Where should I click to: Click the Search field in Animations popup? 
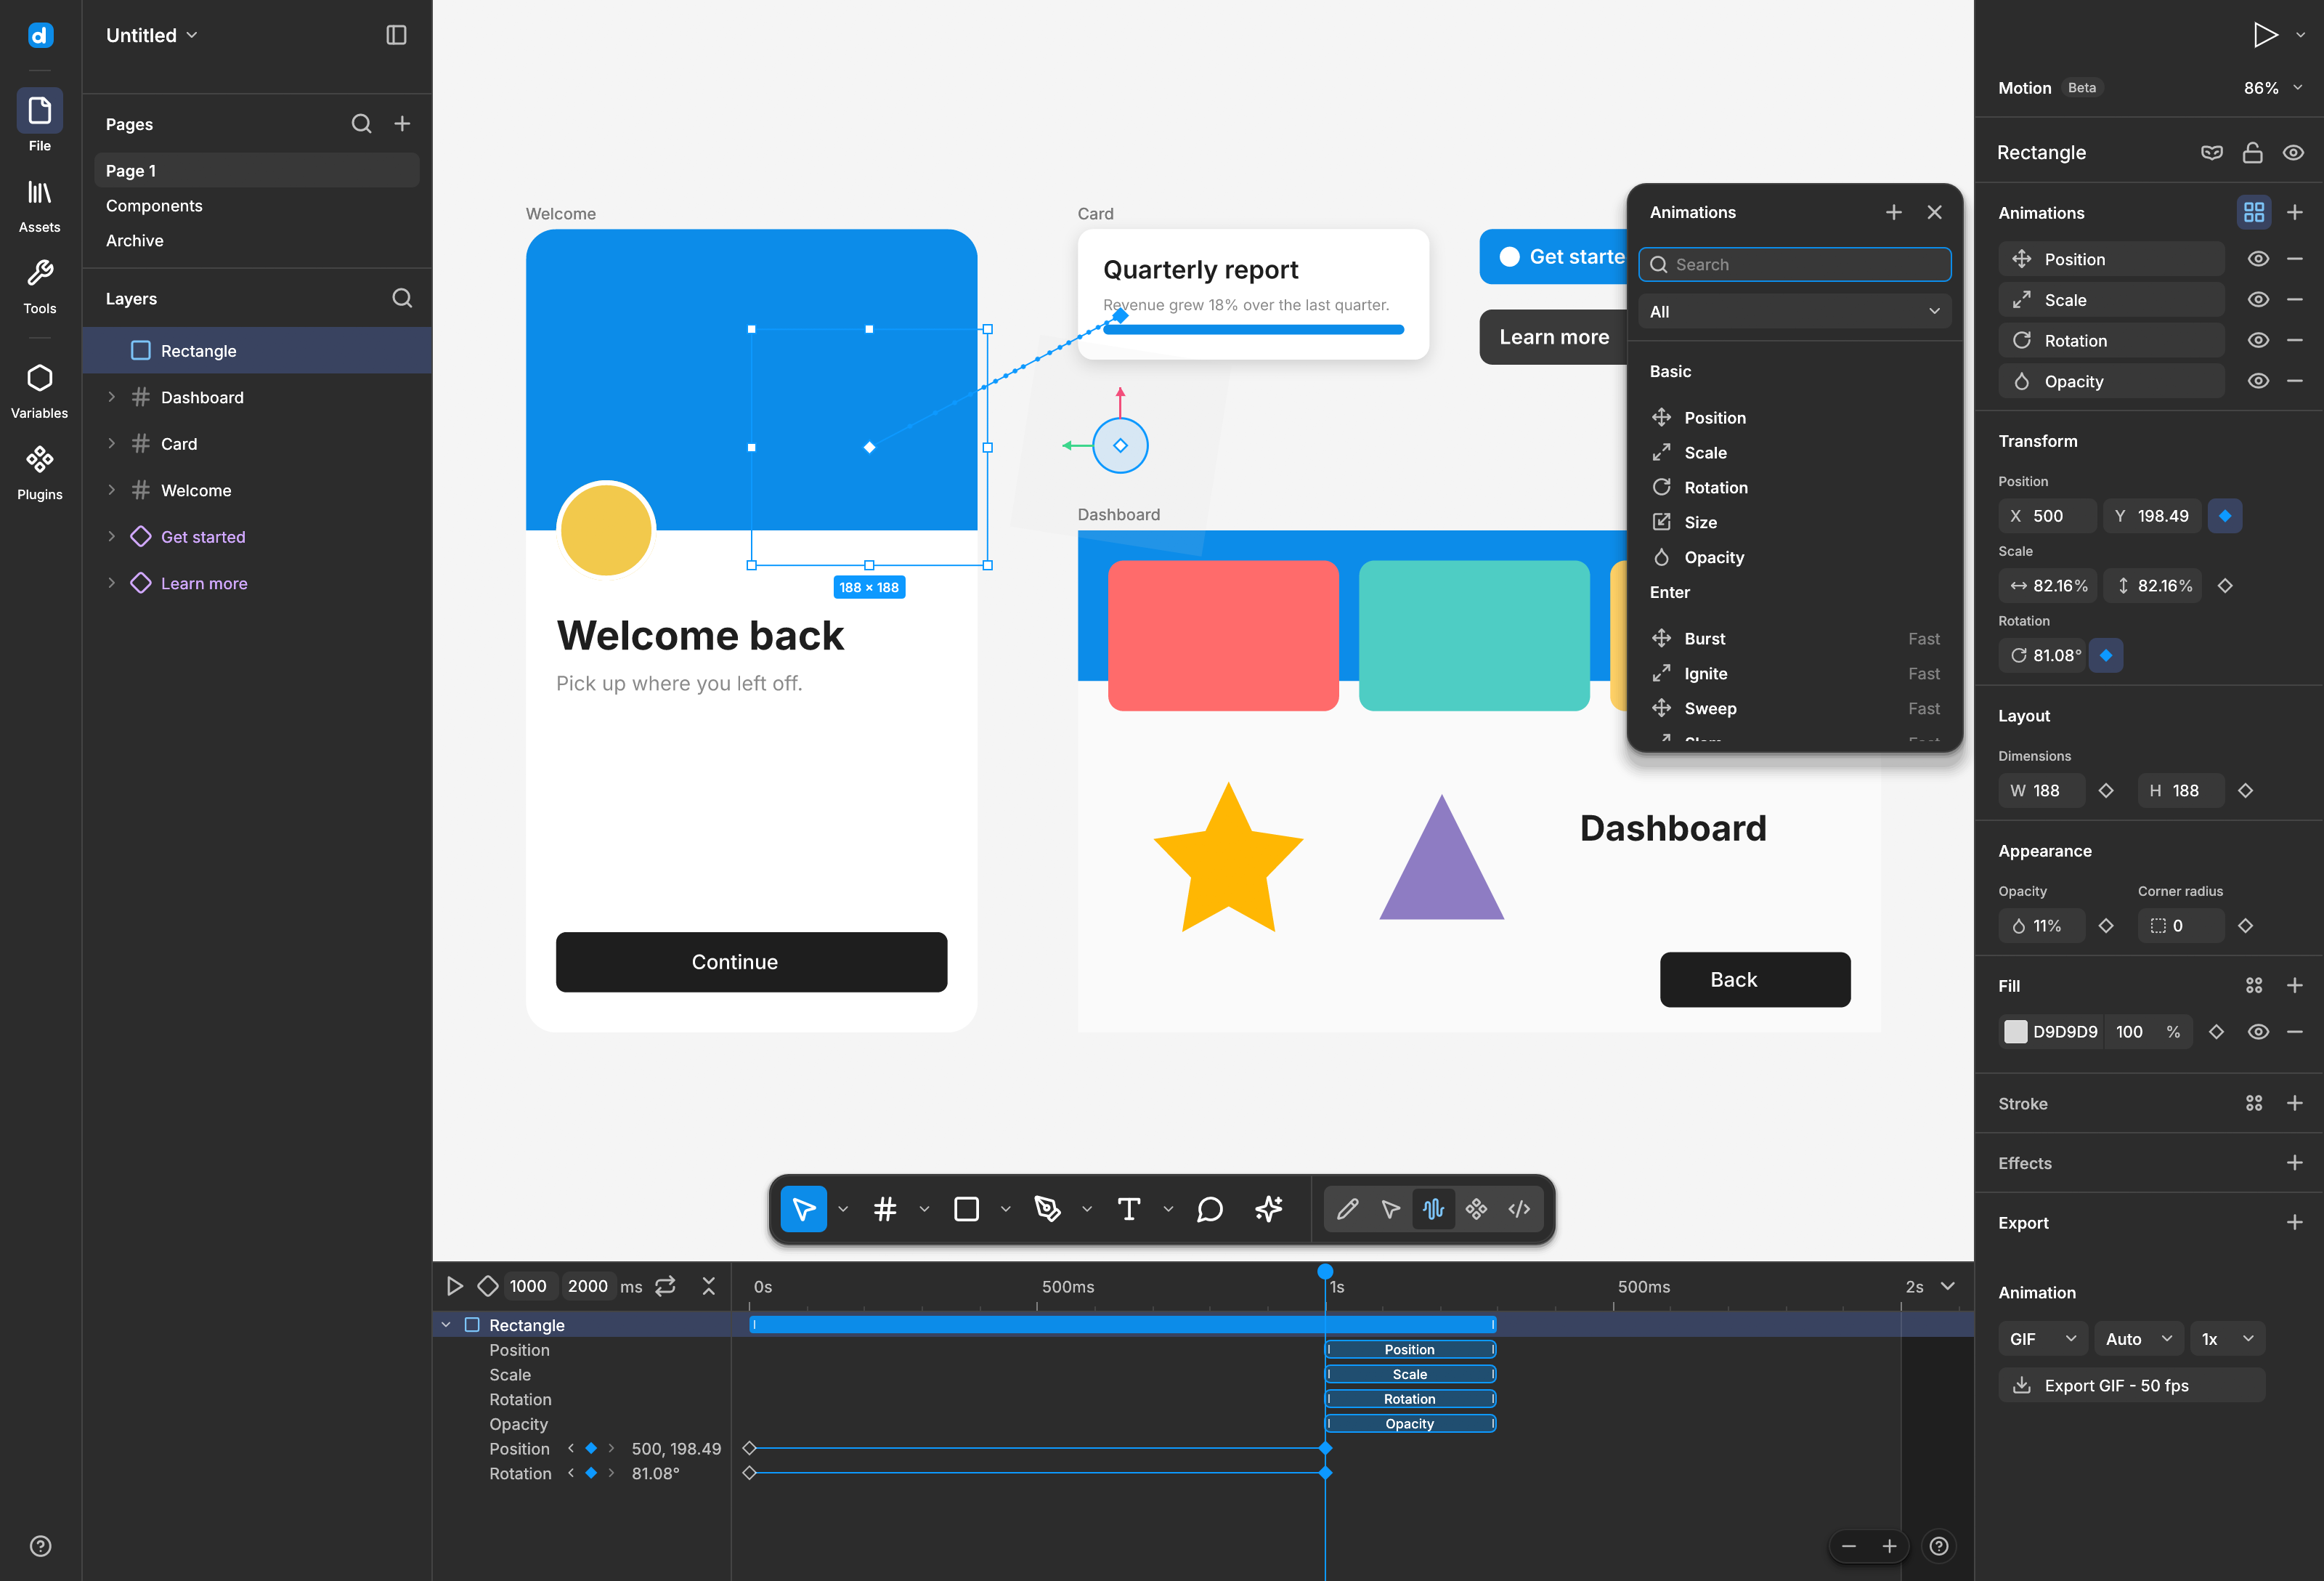point(1795,264)
